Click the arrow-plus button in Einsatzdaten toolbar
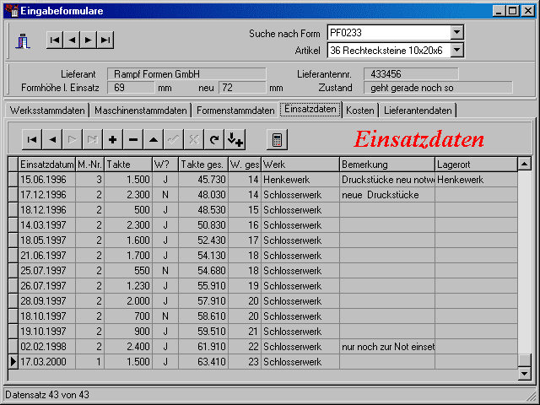This screenshot has width=540, height=405. 236,139
